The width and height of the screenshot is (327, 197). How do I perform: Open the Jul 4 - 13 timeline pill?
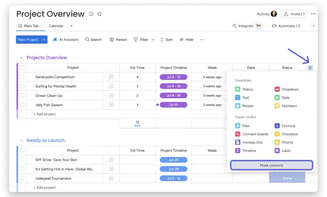[x=173, y=77]
